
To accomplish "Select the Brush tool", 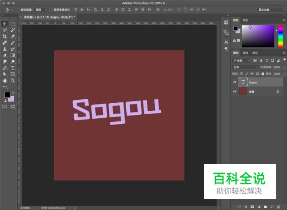I will [x=13, y=43].
